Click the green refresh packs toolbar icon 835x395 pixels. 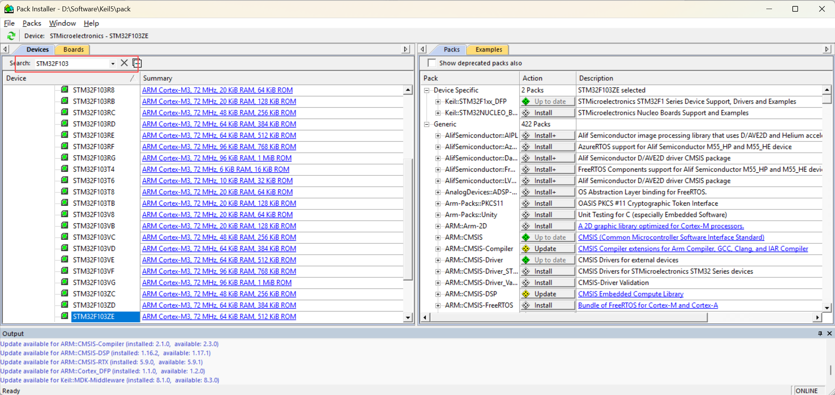point(11,36)
